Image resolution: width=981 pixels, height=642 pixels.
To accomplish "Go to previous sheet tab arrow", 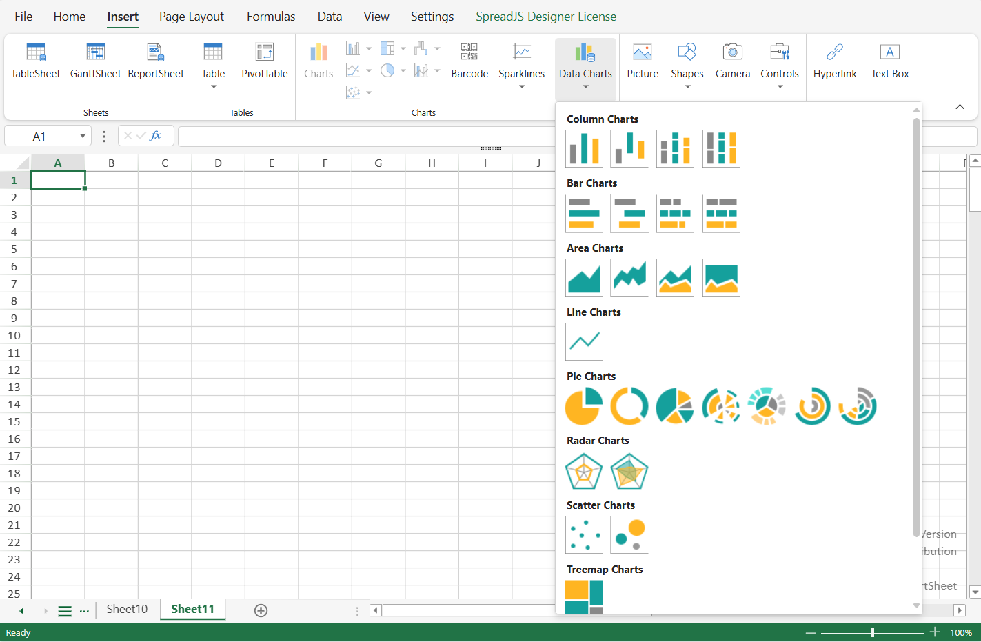I will [x=21, y=611].
